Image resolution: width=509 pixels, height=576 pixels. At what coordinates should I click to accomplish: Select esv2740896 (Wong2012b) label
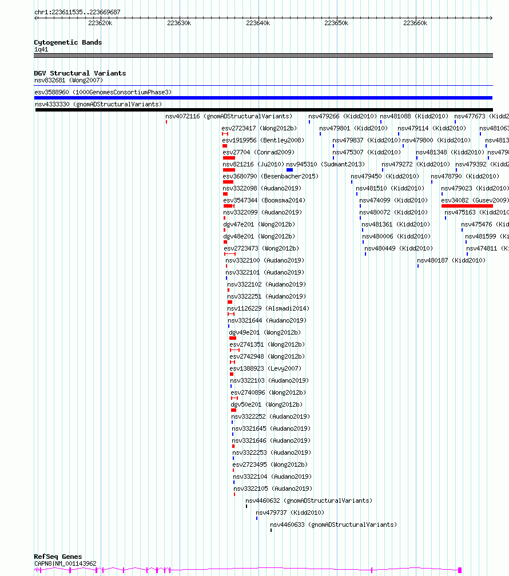(268, 393)
